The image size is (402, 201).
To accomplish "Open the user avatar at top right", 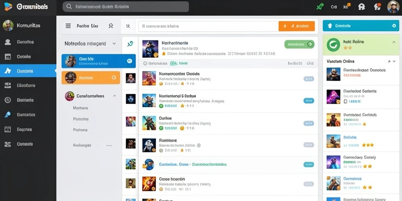I will pos(393,7).
